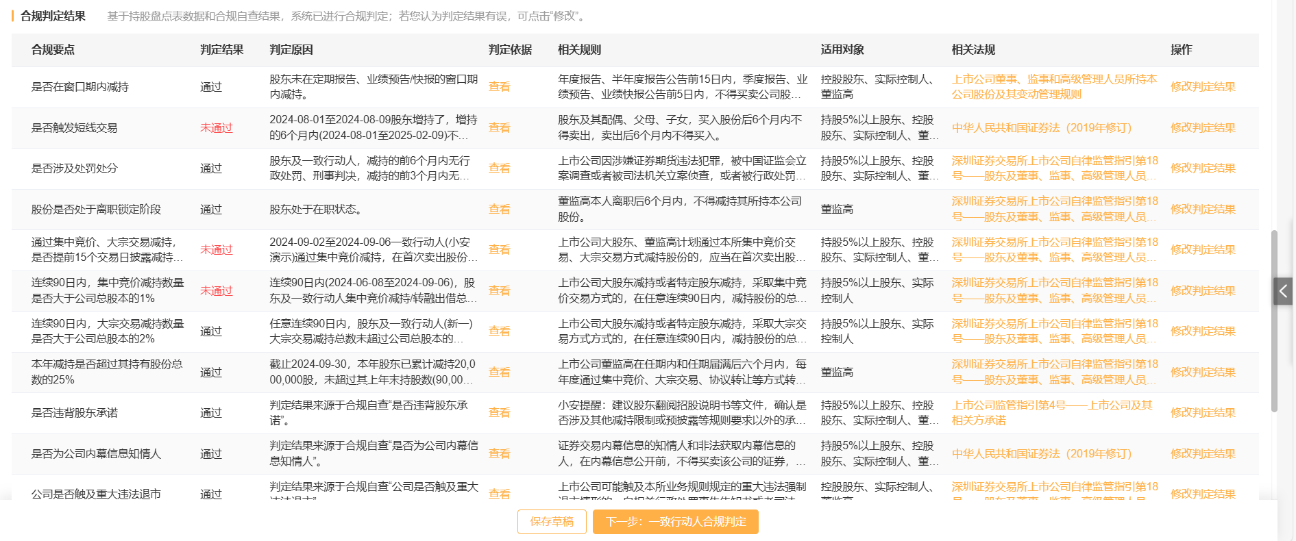Open 查看 for 是否在窗口期内减持 row

point(499,87)
